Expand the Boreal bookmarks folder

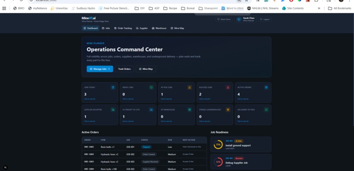point(188,8)
